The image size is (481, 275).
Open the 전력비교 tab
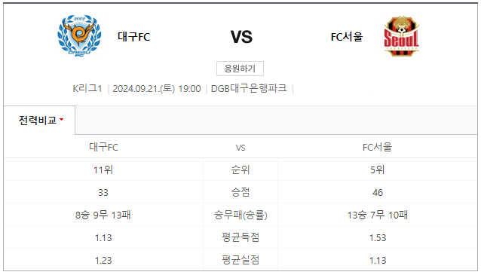click(39, 121)
